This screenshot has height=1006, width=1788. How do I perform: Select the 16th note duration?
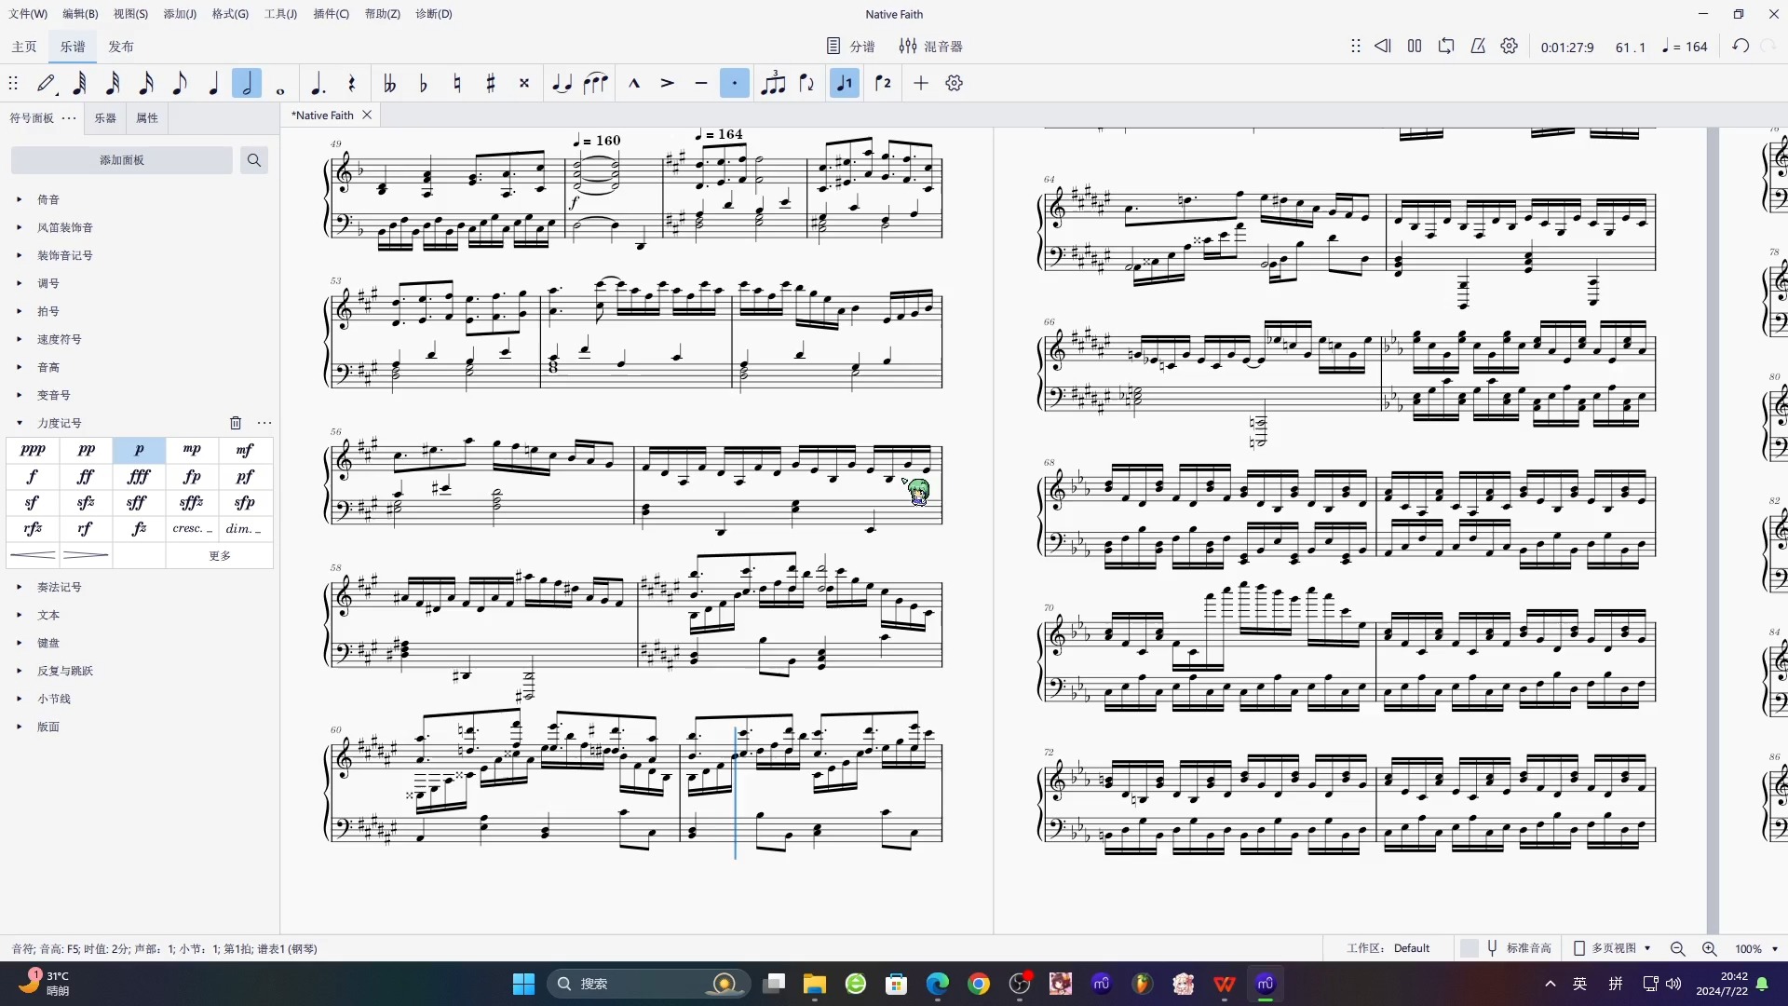coord(146,84)
